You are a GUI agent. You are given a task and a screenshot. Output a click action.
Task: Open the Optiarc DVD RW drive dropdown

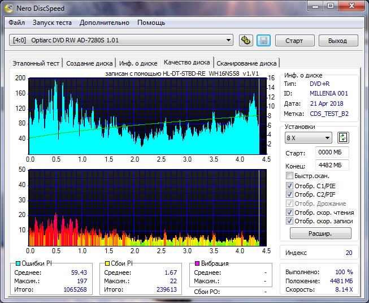point(121,40)
